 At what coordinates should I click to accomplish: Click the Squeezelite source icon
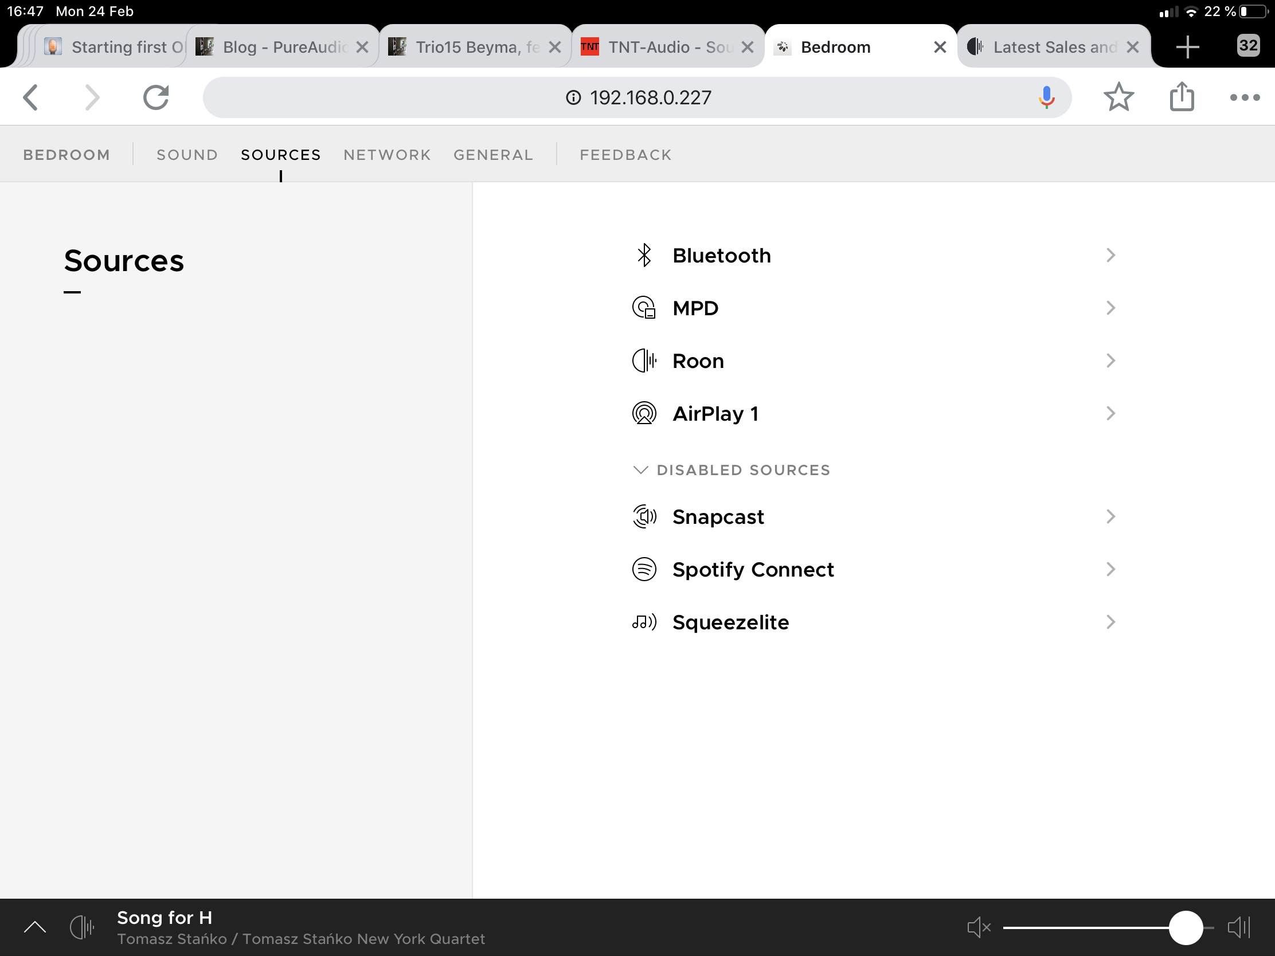pos(644,622)
